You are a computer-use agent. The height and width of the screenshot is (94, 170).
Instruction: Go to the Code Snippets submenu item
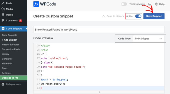pos(9,35)
